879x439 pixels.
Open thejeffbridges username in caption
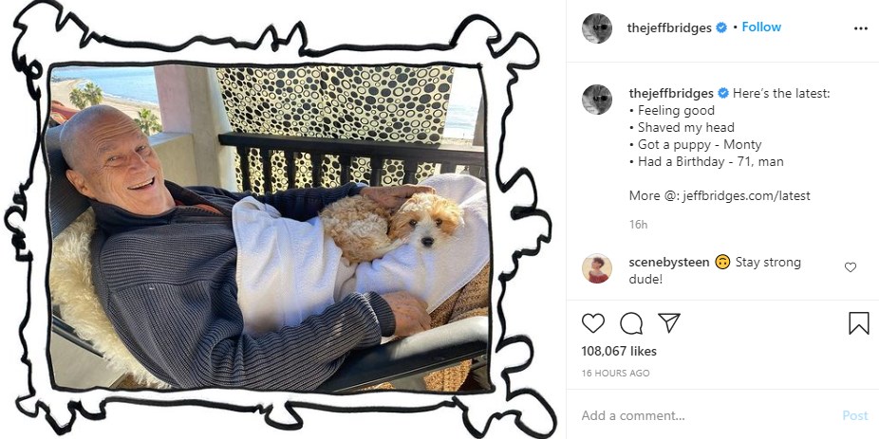[x=671, y=94]
